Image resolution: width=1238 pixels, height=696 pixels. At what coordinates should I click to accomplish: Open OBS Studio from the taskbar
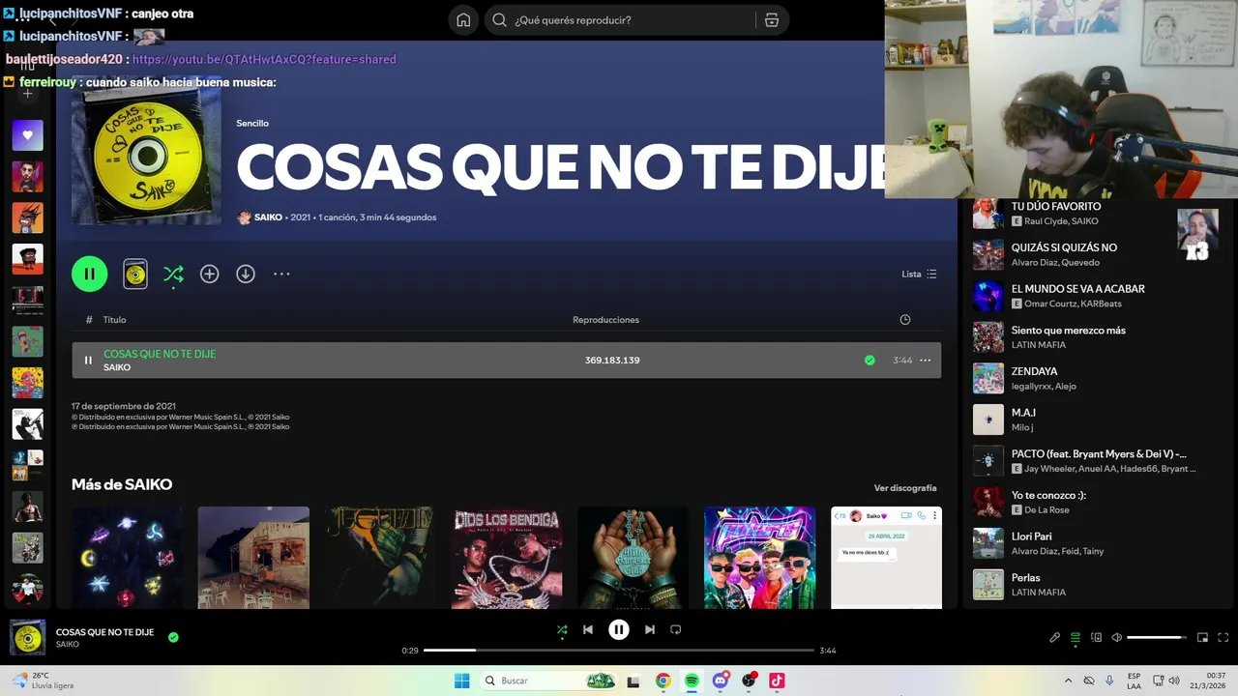[749, 681]
